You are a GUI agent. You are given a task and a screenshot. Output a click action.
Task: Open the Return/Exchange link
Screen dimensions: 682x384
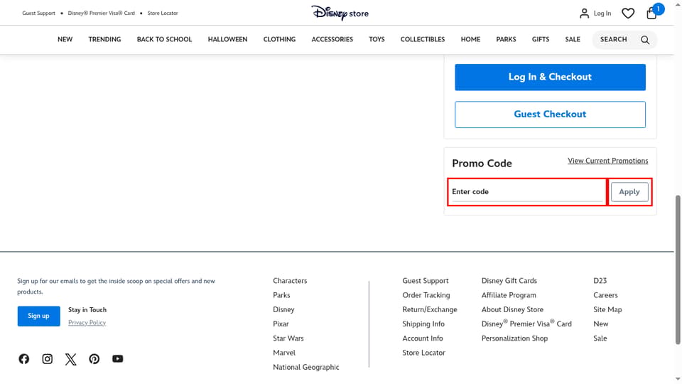pyautogui.click(x=430, y=309)
